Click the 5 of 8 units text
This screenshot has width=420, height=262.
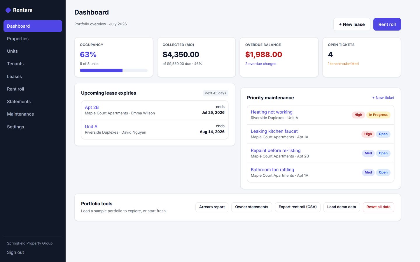click(x=89, y=64)
